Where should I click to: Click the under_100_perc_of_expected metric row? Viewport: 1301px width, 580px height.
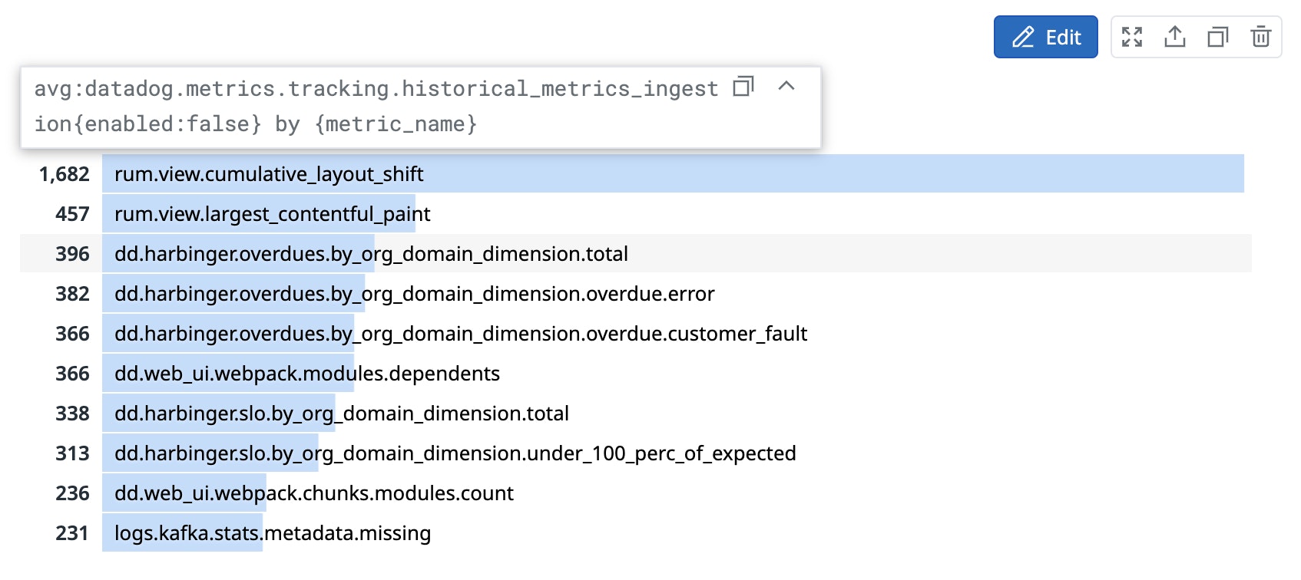455,453
